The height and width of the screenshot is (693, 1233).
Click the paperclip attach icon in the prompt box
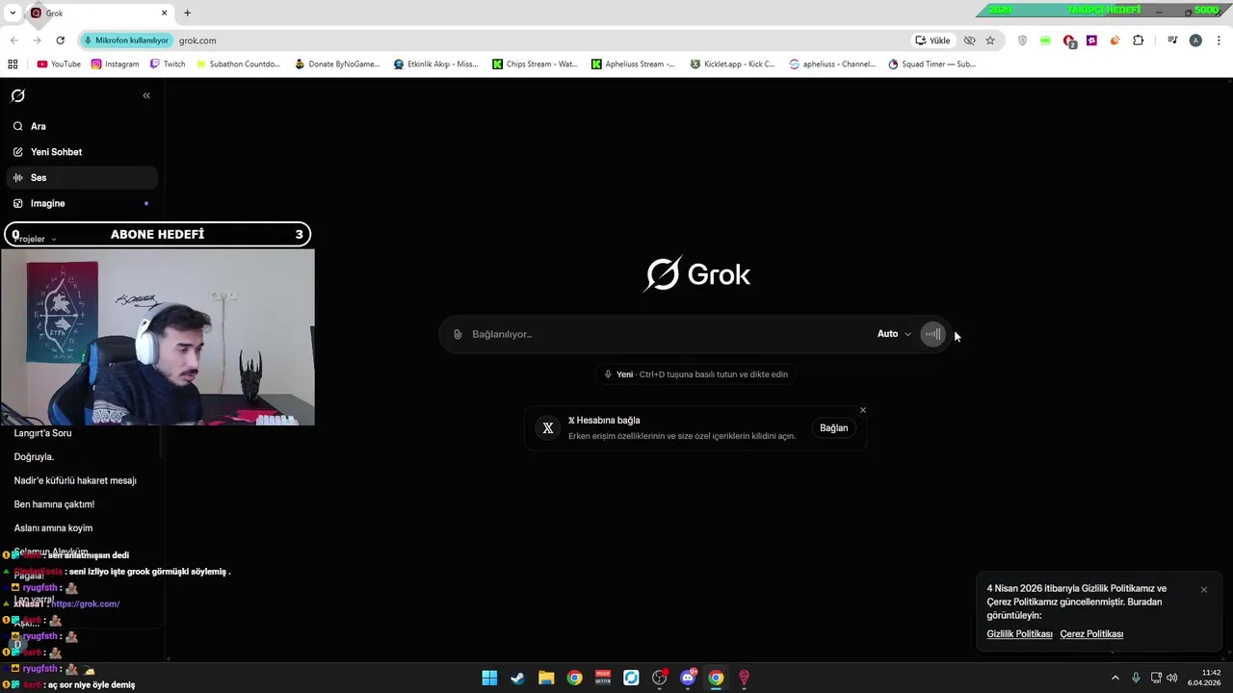click(x=458, y=334)
